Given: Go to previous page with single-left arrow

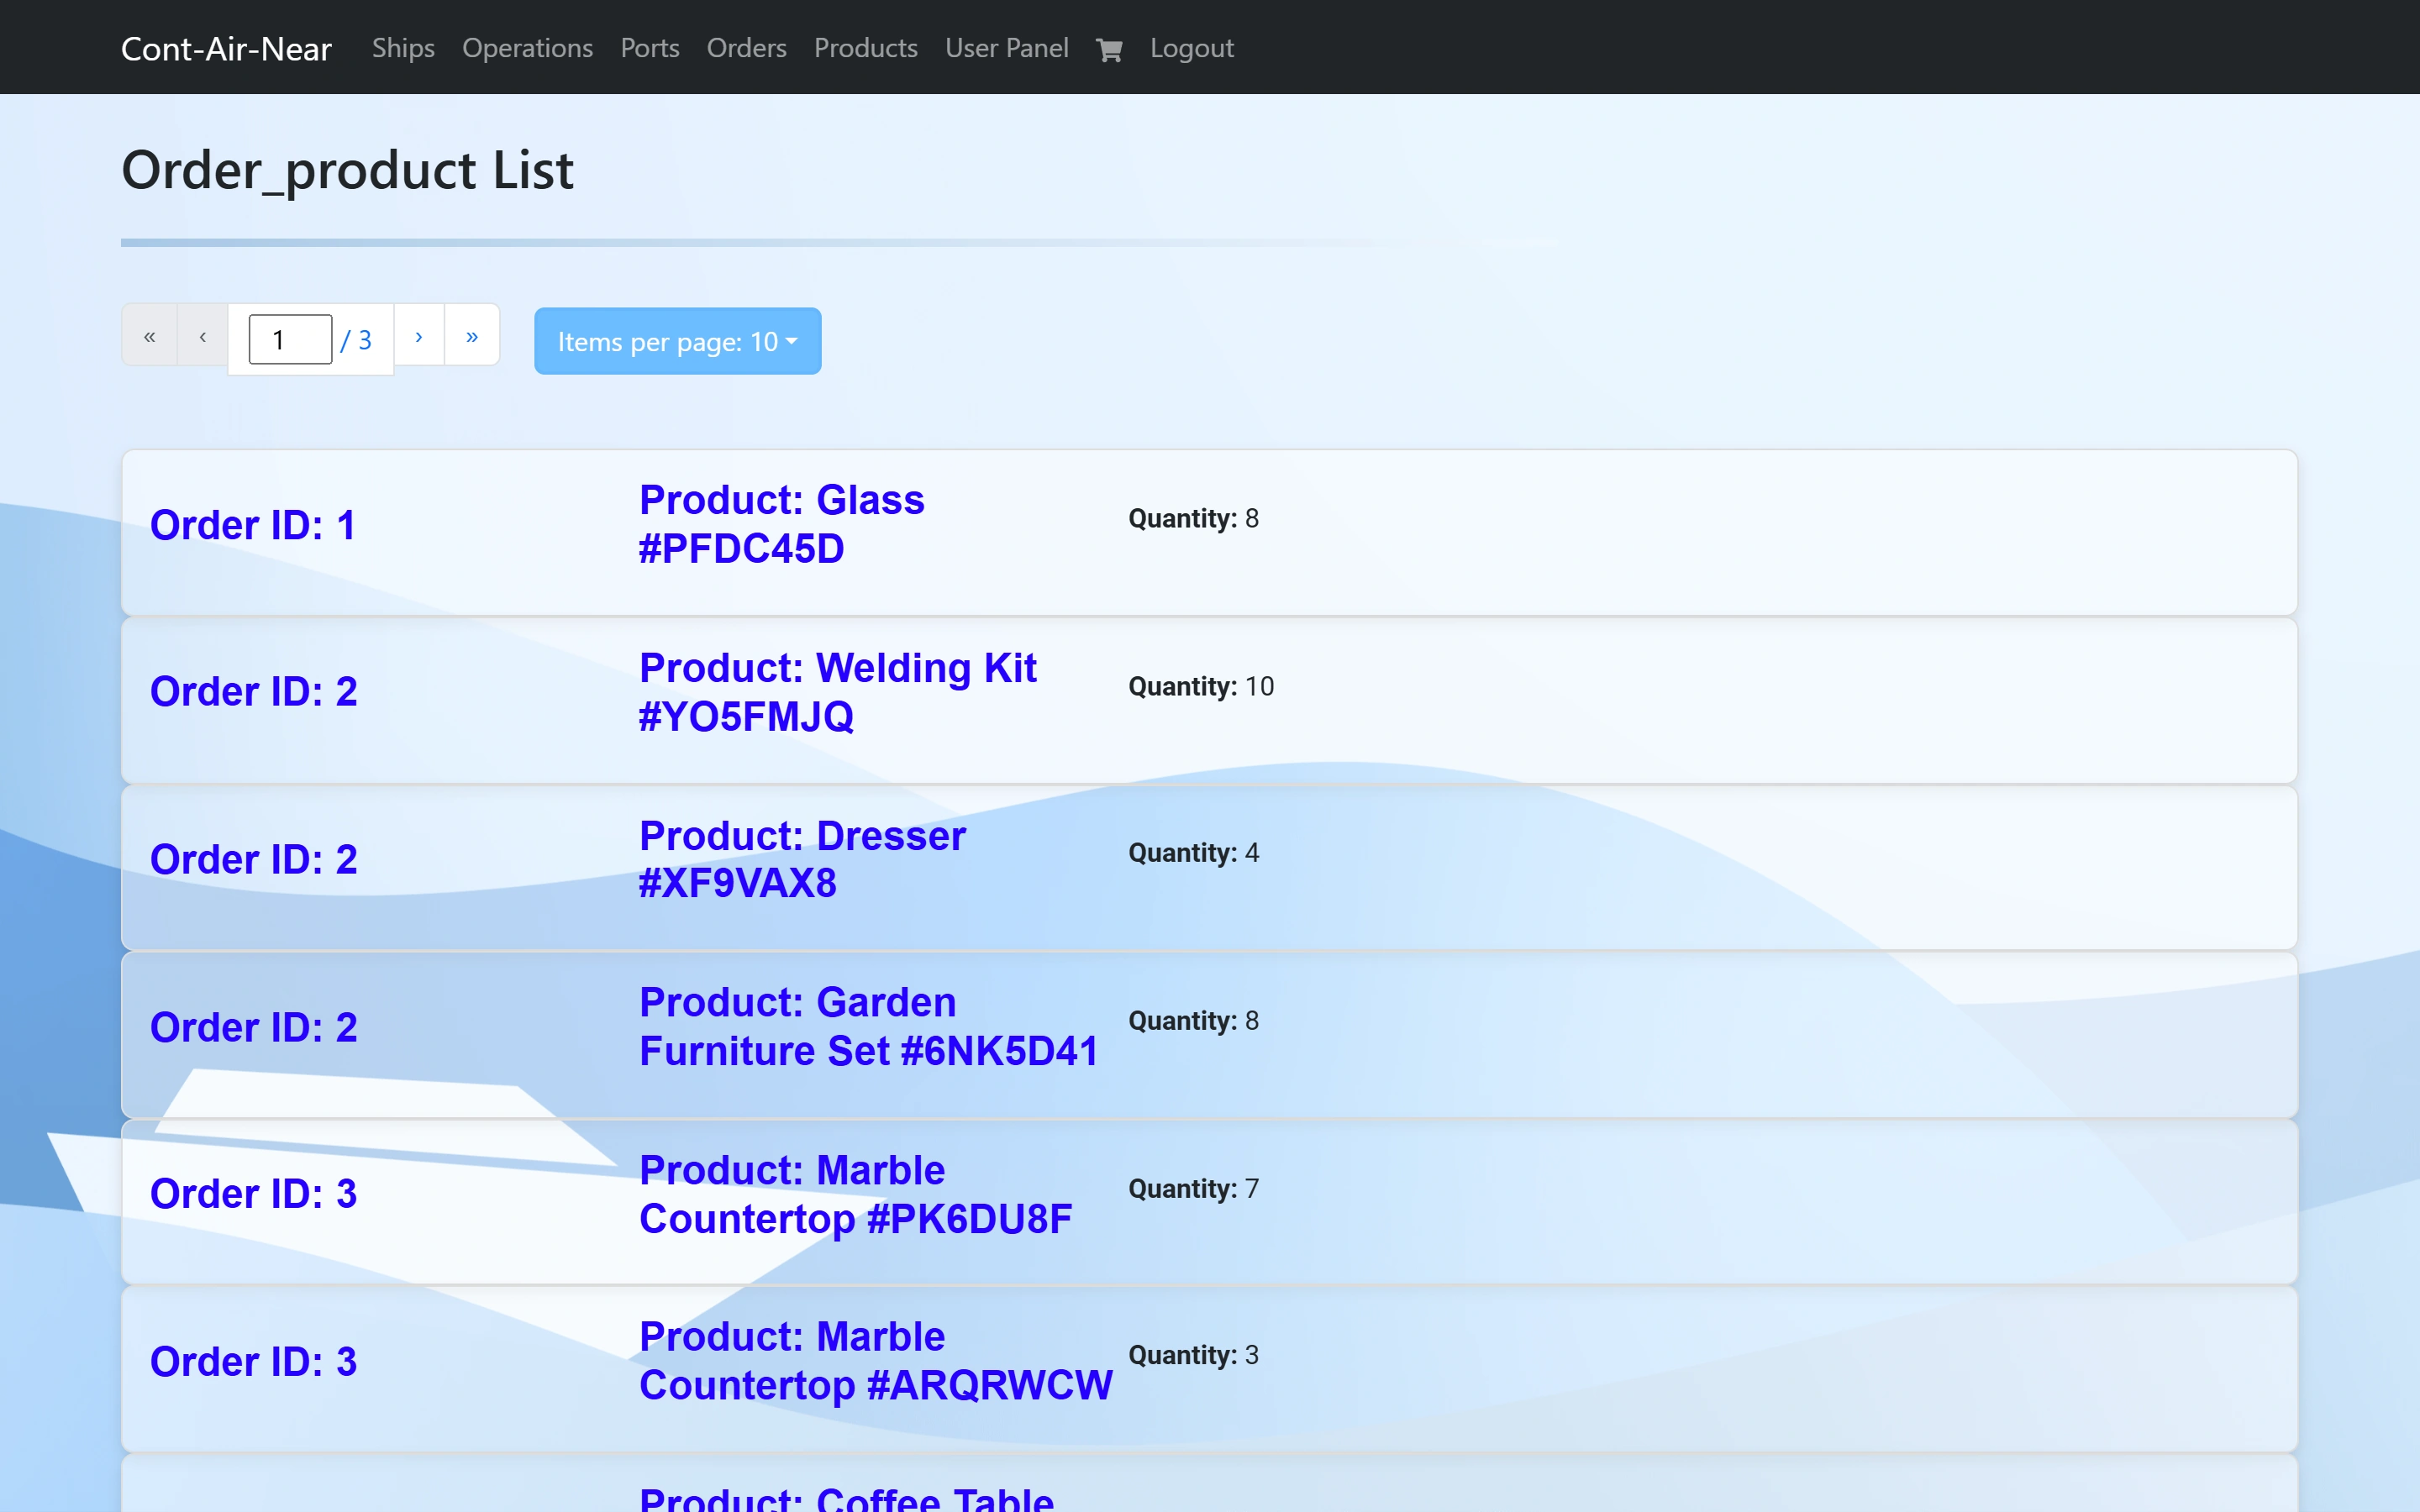Looking at the screenshot, I should 203,336.
